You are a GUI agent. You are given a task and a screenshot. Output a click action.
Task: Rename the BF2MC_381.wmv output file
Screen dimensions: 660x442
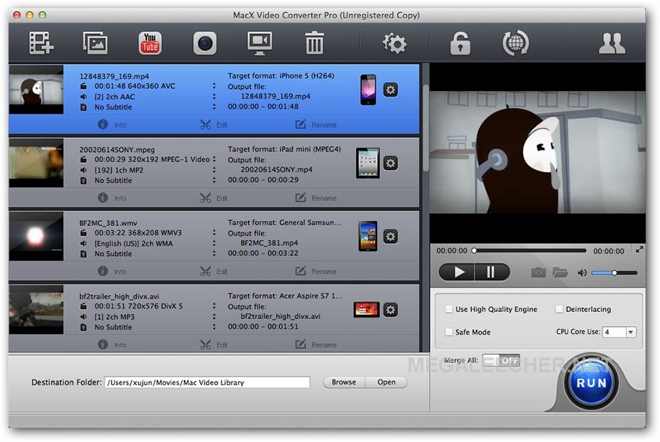tap(316, 271)
